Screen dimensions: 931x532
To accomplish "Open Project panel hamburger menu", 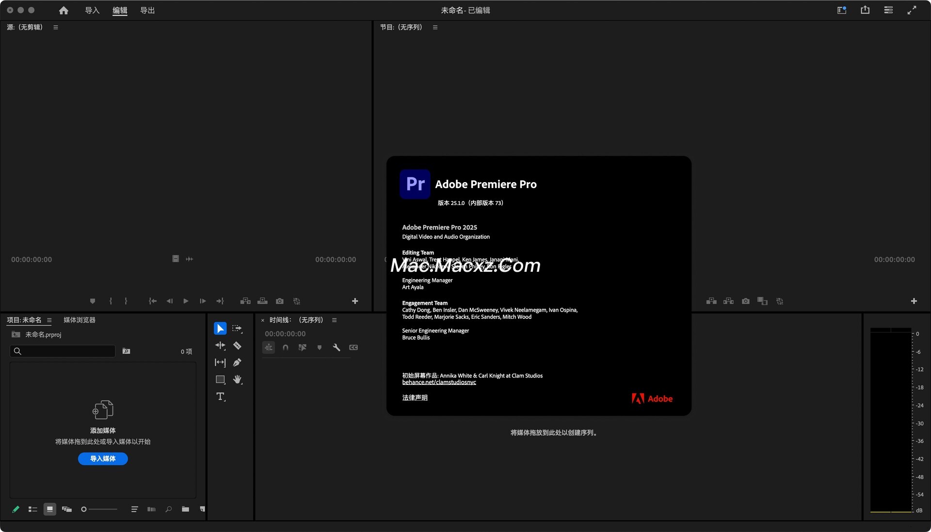I will [49, 320].
